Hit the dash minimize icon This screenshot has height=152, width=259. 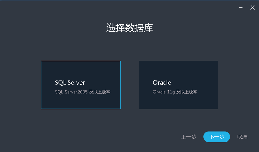(x=241, y=8)
